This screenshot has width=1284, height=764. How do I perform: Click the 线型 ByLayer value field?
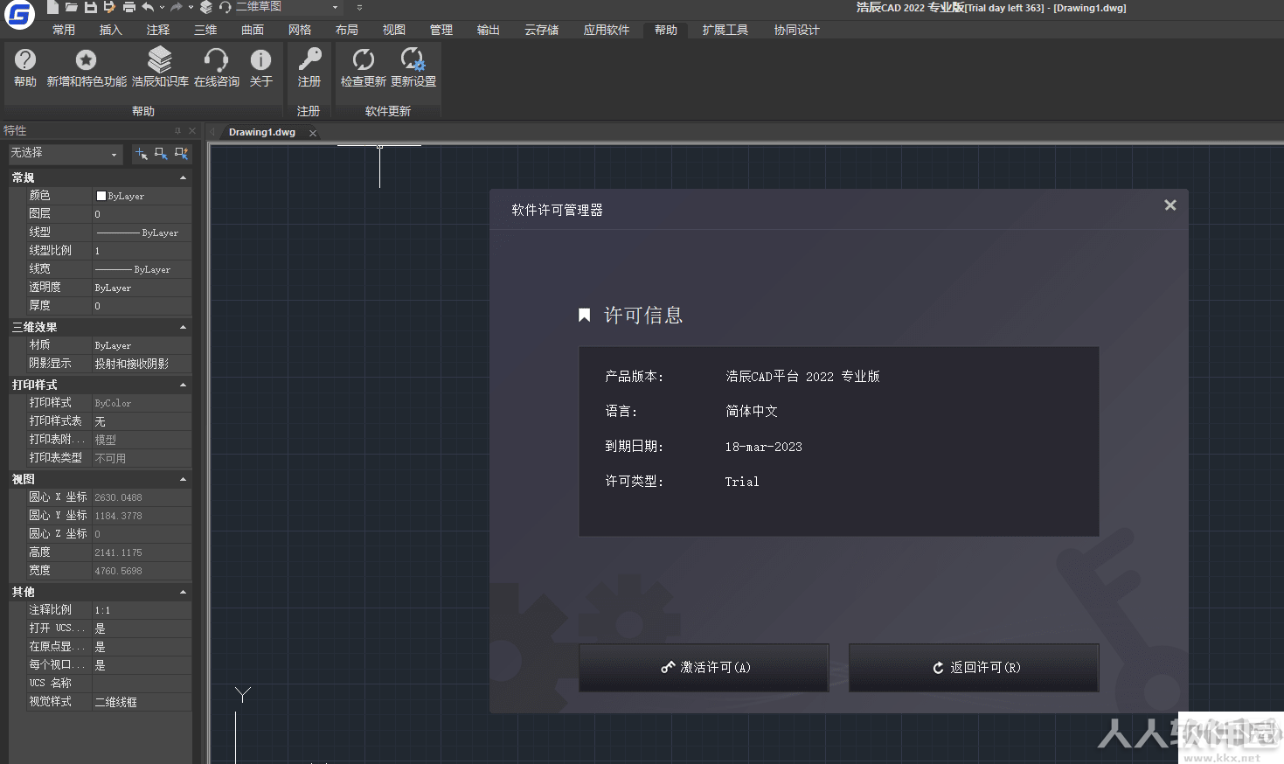tap(142, 233)
